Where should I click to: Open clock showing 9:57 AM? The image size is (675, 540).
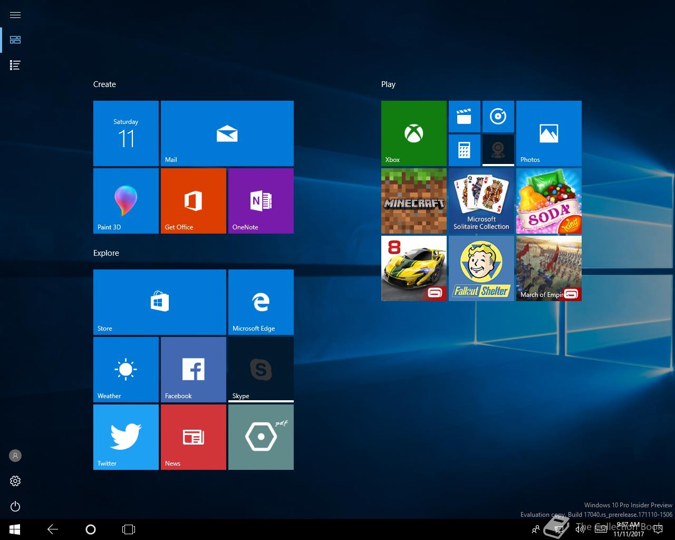point(629,529)
